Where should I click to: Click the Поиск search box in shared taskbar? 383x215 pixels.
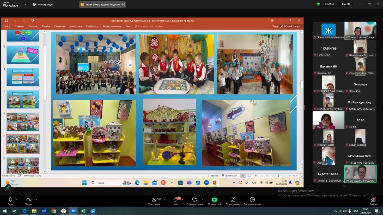tap(111, 182)
